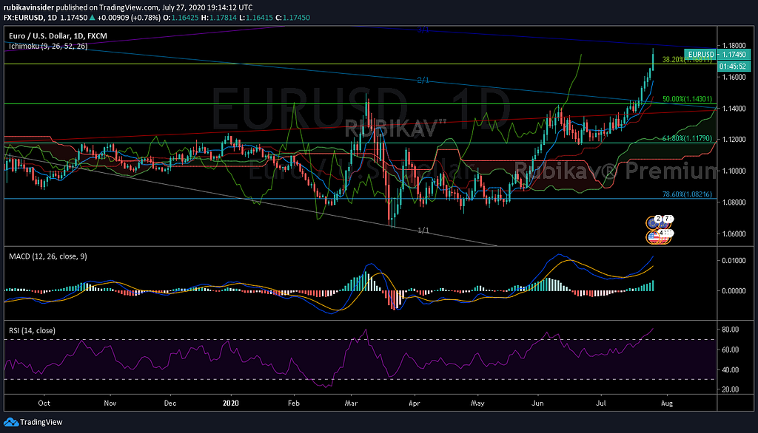Click 1.10000 on the price axis
The width and height of the screenshot is (758, 433).
[x=734, y=171]
